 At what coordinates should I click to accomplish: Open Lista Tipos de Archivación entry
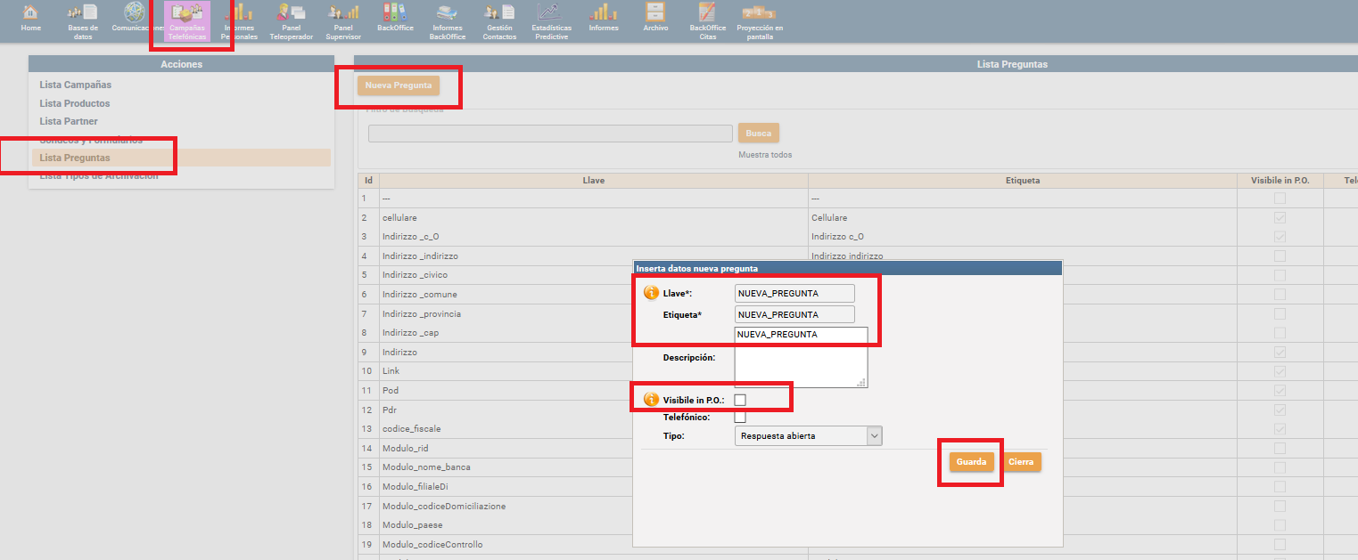(99, 175)
